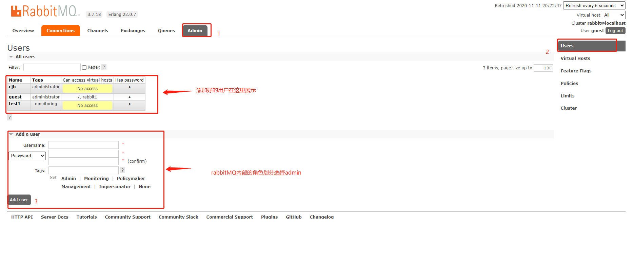Viewport: 633px width, 272px height.
Task: Click the monitoring tag cell for test1
Action: tap(46, 104)
